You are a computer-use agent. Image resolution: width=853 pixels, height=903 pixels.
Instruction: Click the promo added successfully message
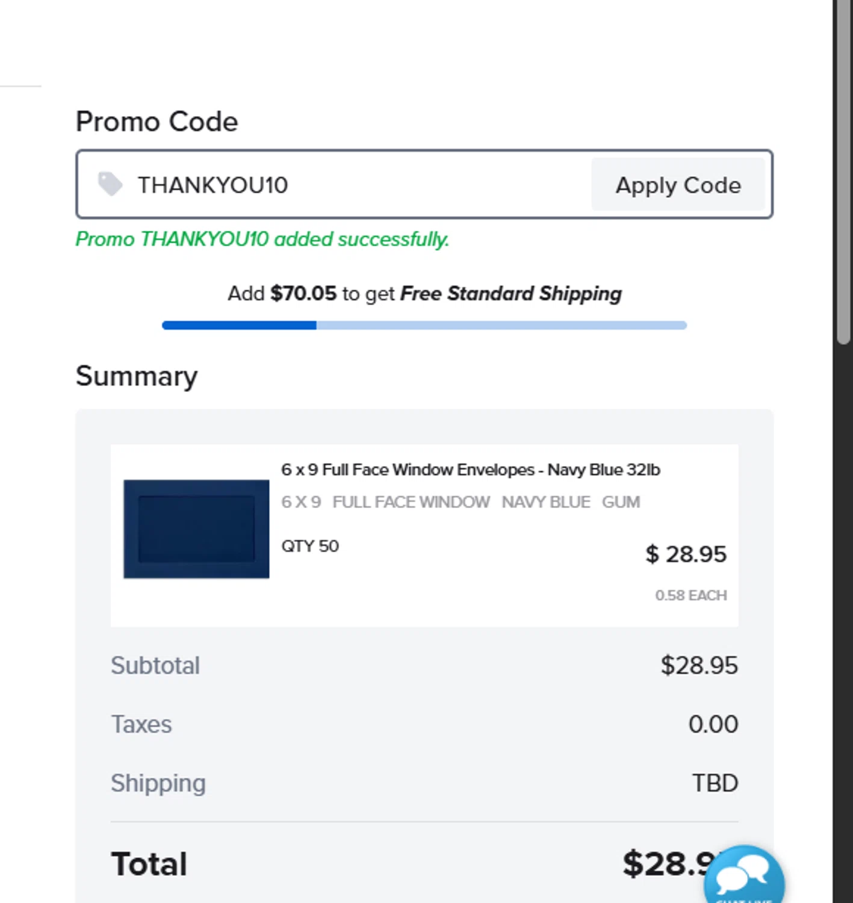point(262,240)
